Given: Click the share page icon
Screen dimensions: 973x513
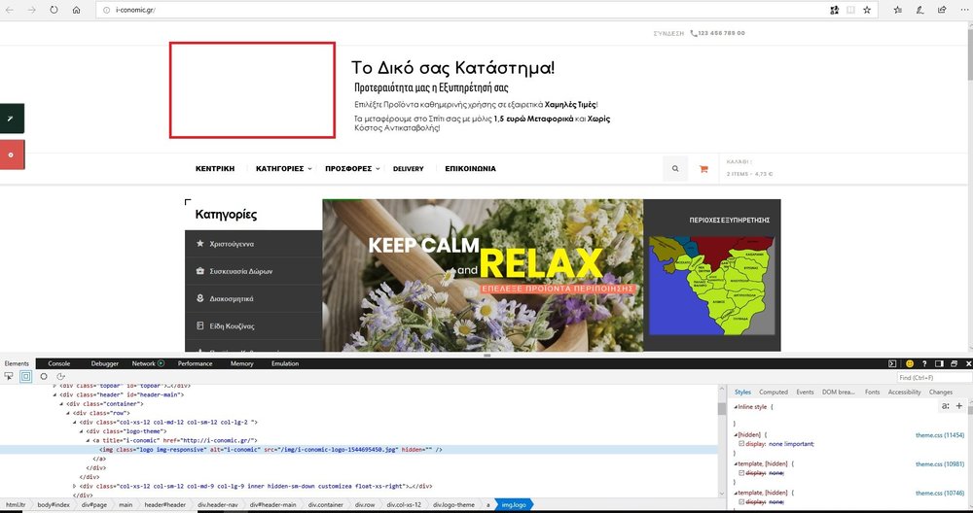Looking at the screenshot, I should [942, 10].
